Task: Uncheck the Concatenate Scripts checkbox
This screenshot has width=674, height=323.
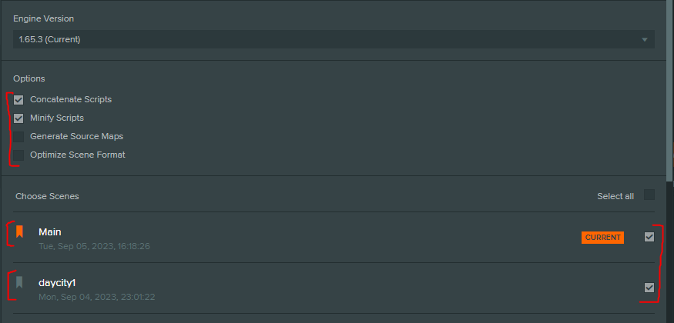Action: [x=18, y=100]
